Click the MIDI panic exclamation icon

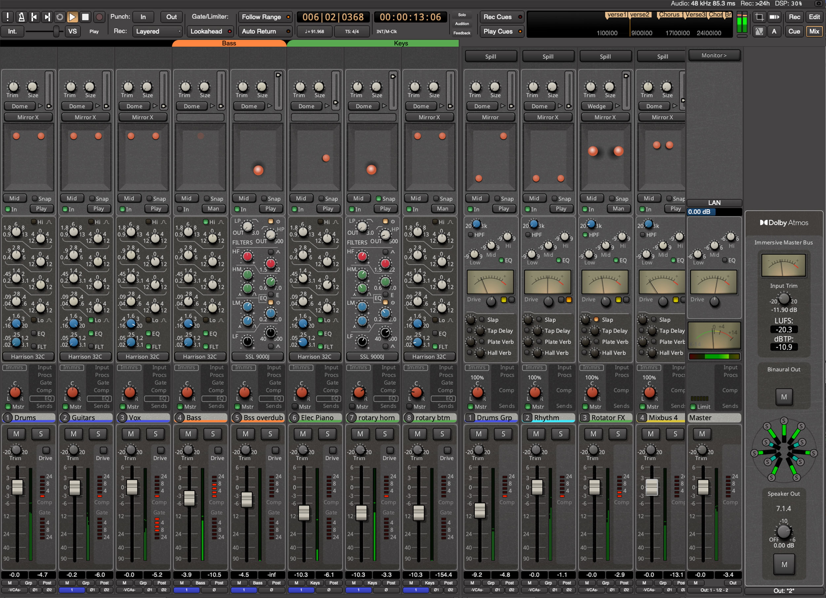point(8,17)
